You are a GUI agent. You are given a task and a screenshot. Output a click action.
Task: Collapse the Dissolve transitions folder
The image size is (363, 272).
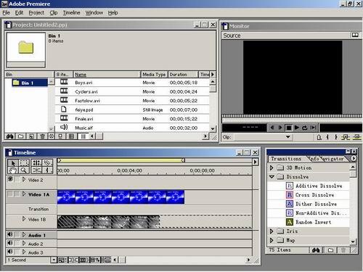point(272,177)
